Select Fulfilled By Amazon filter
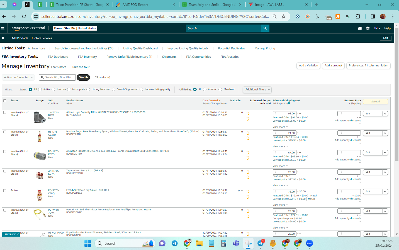This screenshot has width=399, height=250. pyautogui.click(x=205, y=90)
